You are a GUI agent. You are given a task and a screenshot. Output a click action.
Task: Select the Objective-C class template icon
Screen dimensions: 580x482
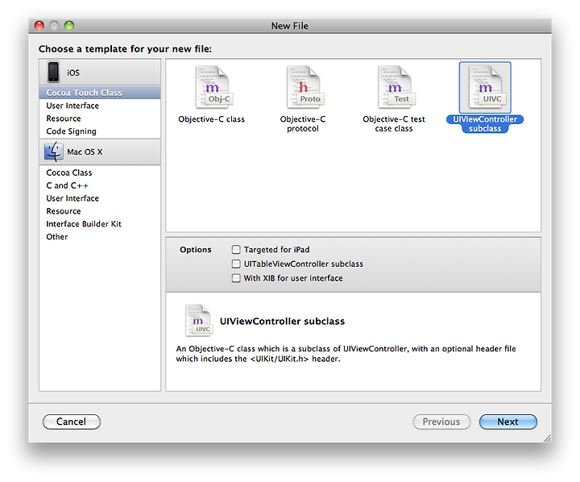click(x=212, y=87)
